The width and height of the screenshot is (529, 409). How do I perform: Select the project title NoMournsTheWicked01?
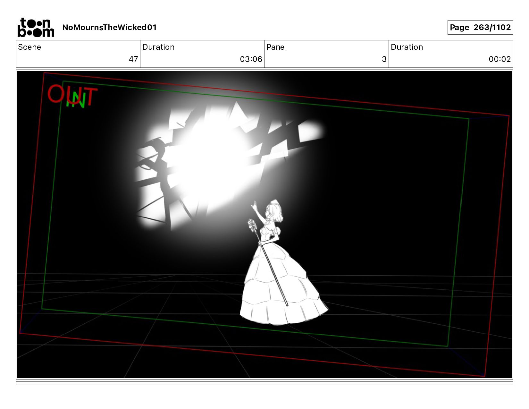(x=109, y=28)
